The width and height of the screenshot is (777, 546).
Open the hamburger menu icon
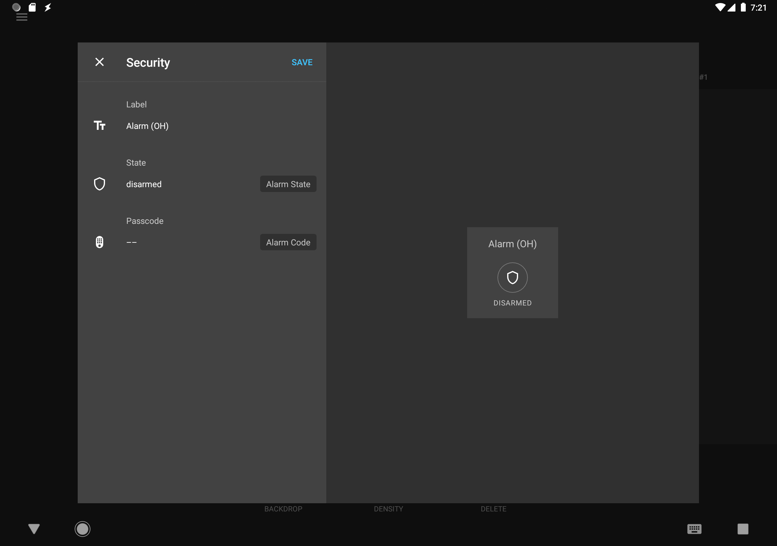click(x=22, y=17)
